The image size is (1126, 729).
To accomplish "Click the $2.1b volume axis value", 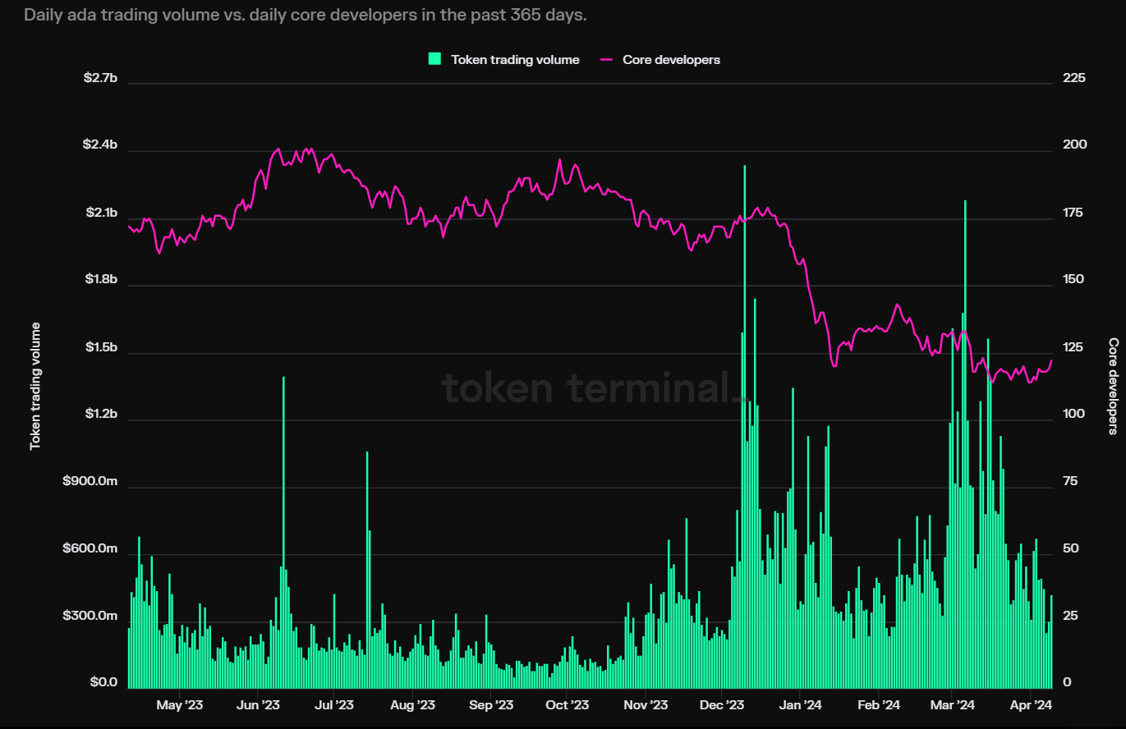I will pos(100,213).
